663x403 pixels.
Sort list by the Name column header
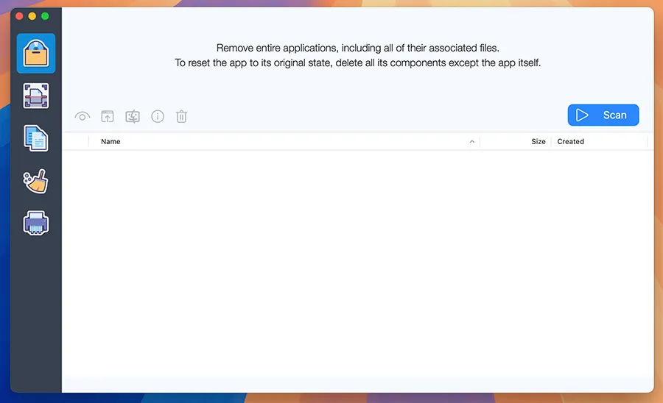pos(110,141)
